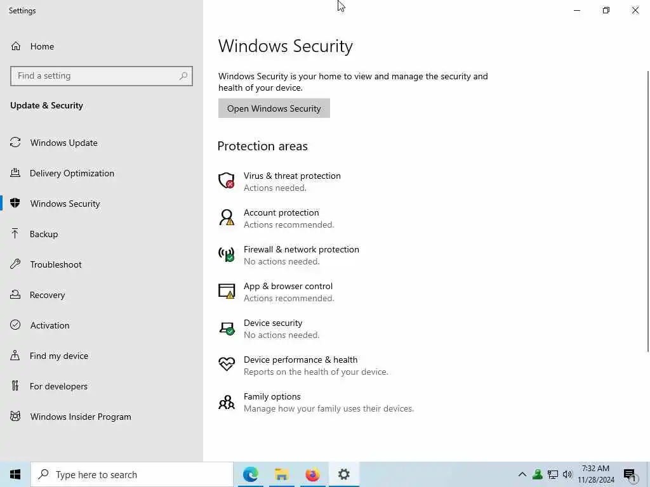Screen dimensions: 650x487
Task: Launch Microsoft Edge from the taskbar
Action: coord(250,474)
